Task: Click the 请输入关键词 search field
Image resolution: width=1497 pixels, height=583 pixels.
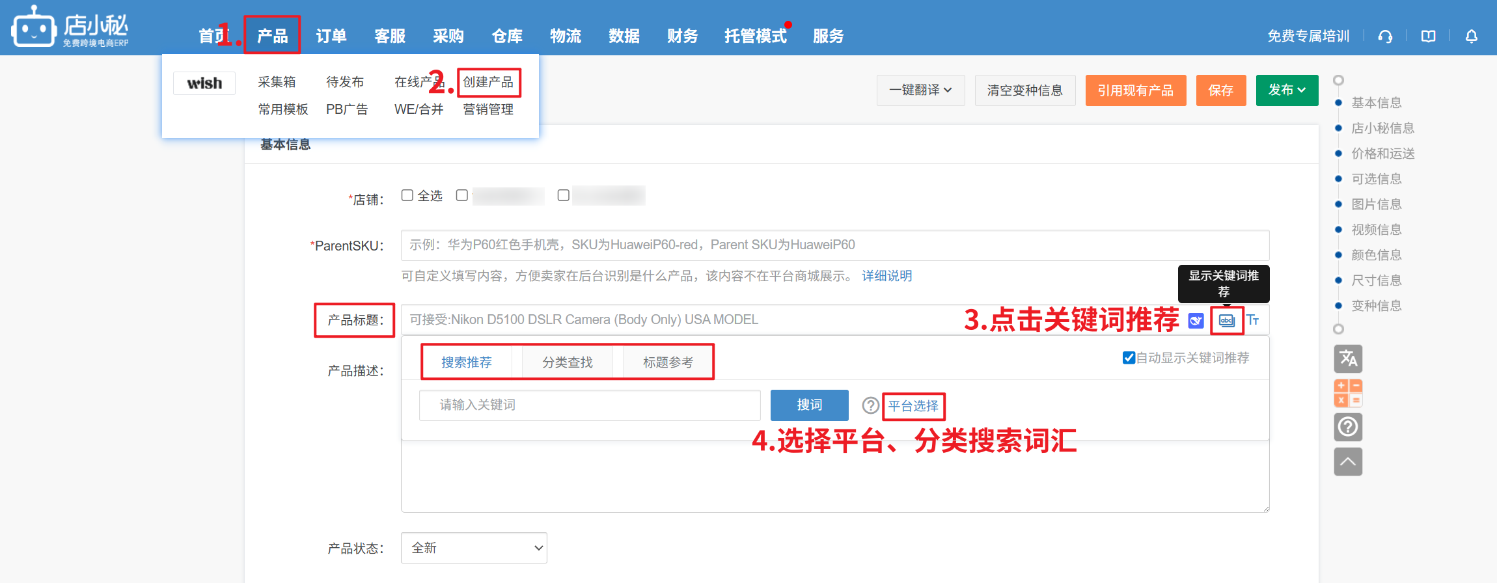Action: pos(590,405)
